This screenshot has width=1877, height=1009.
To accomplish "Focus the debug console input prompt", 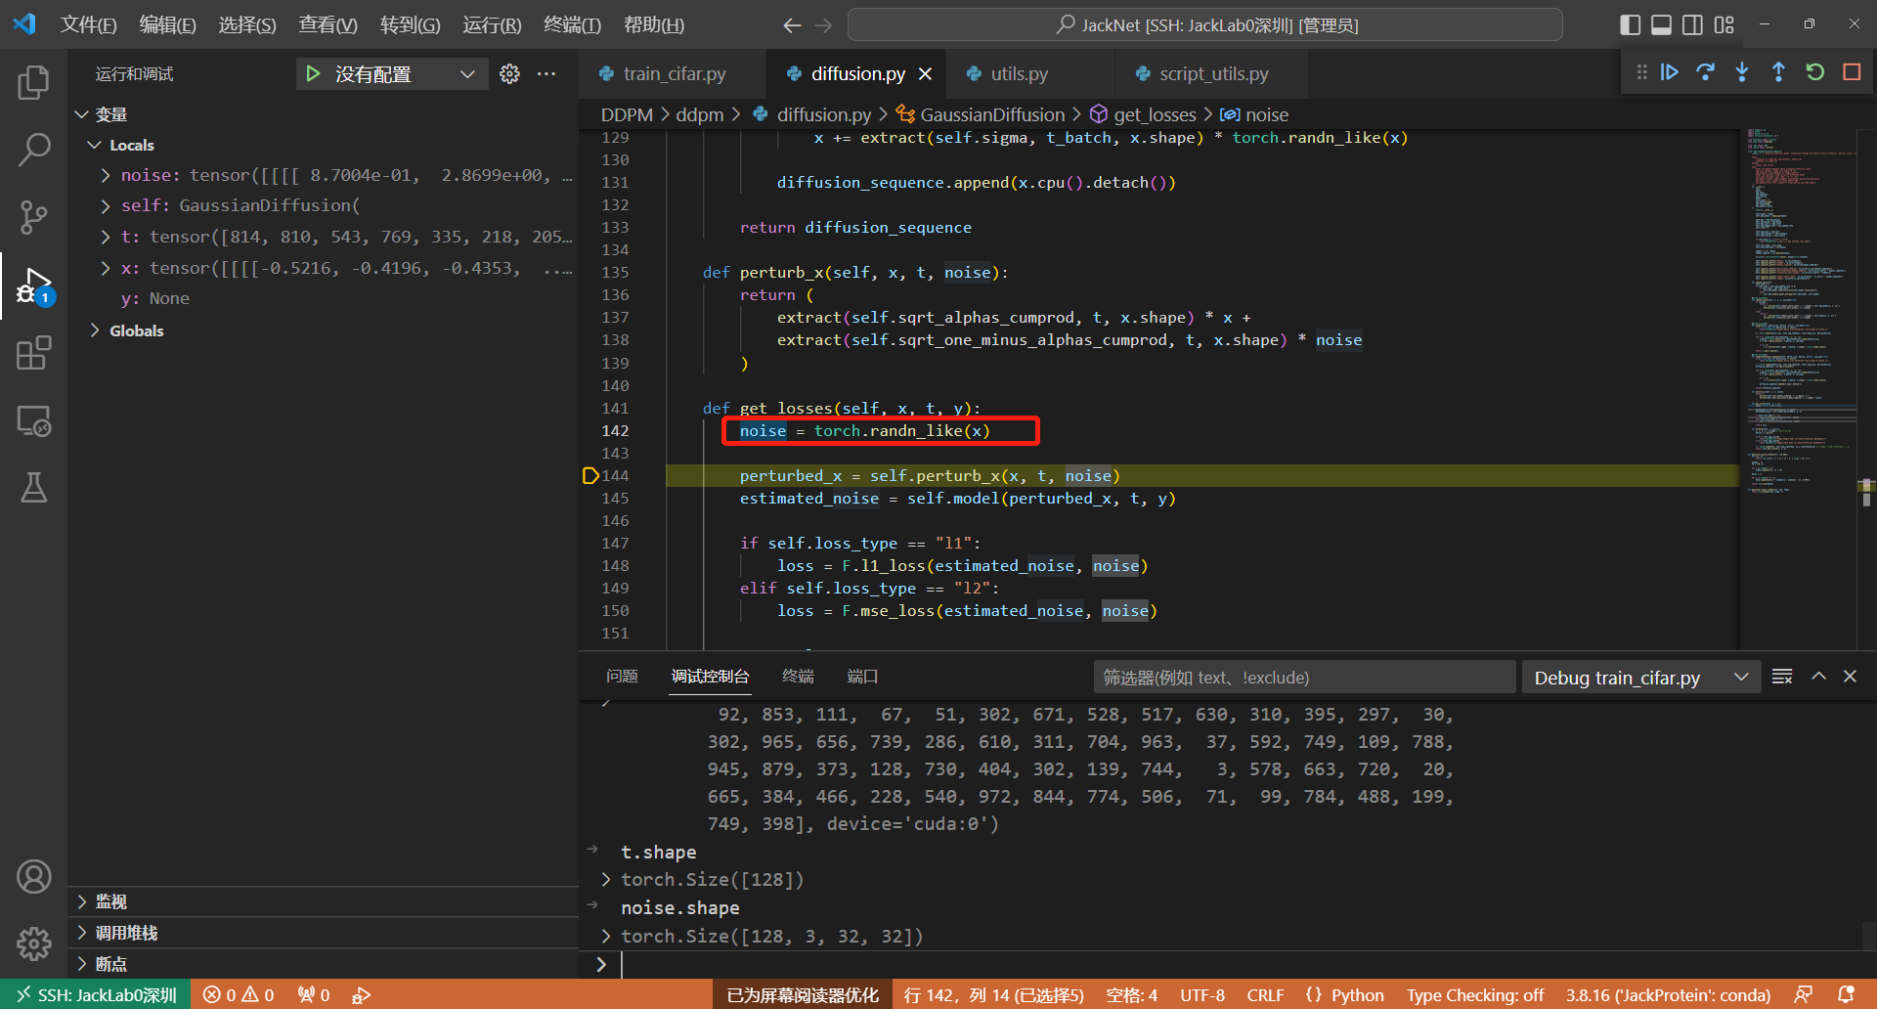I will click(1242, 965).
